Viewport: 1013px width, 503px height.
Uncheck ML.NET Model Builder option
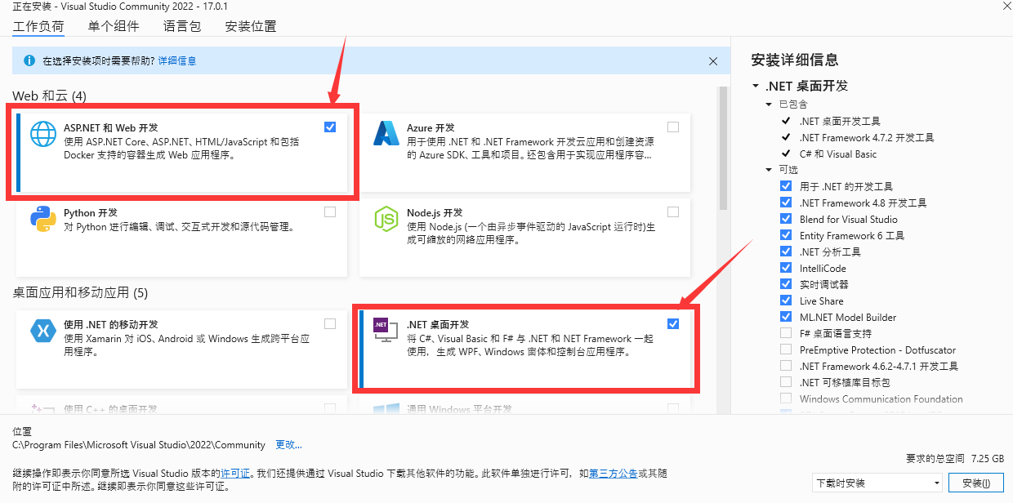point(786,317)
